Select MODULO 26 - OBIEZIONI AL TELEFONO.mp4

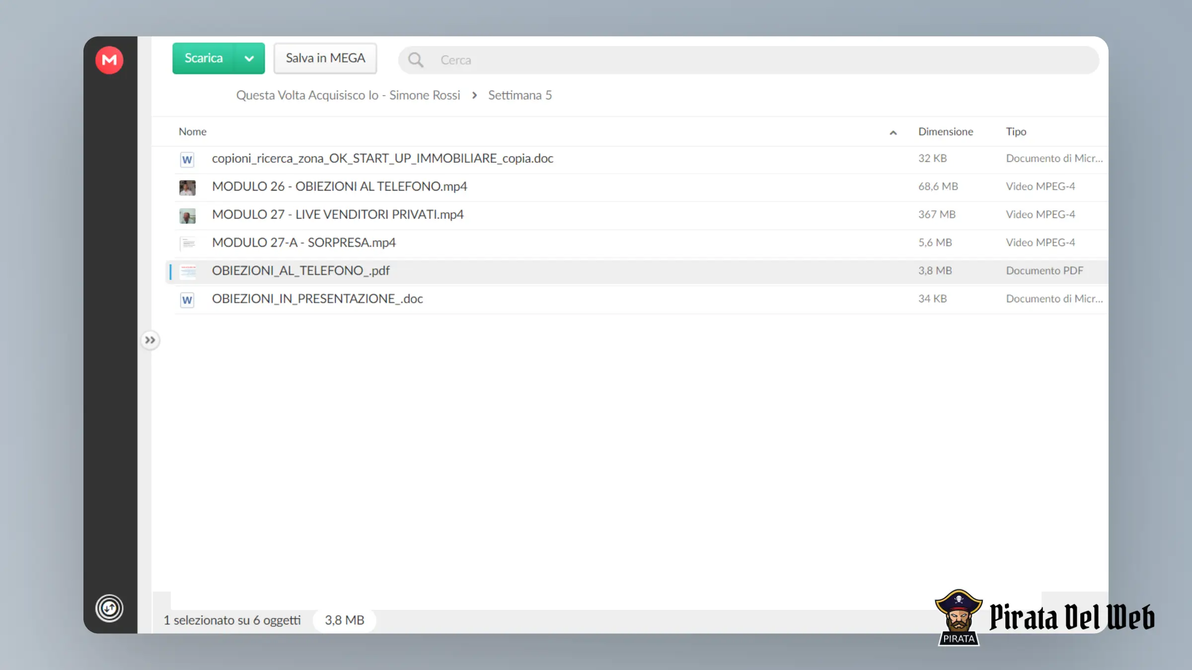[340, 186]
